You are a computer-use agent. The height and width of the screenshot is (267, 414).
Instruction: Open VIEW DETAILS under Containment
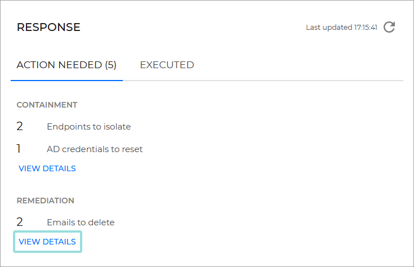tap(47, 168)
